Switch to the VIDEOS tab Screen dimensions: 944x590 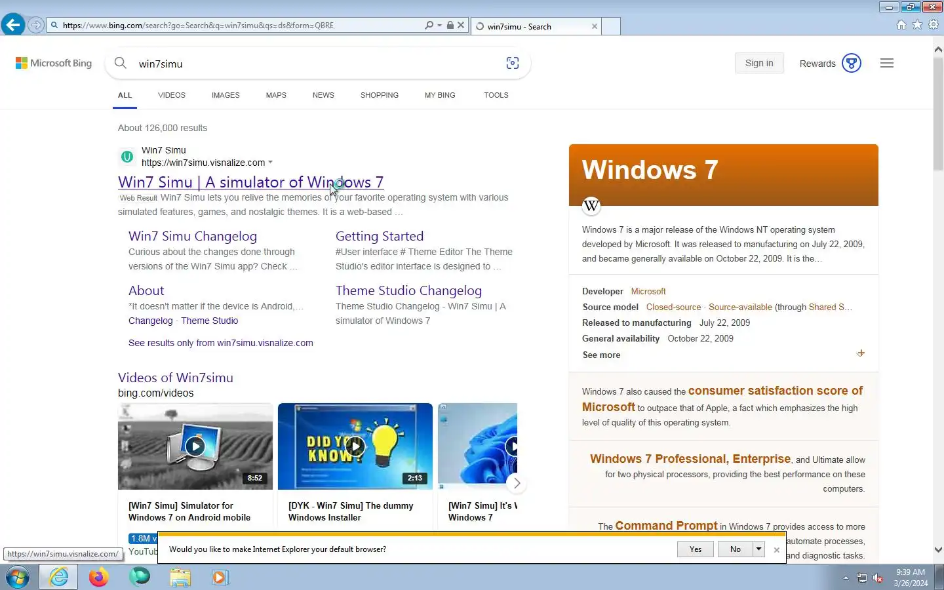click(172, 95)
